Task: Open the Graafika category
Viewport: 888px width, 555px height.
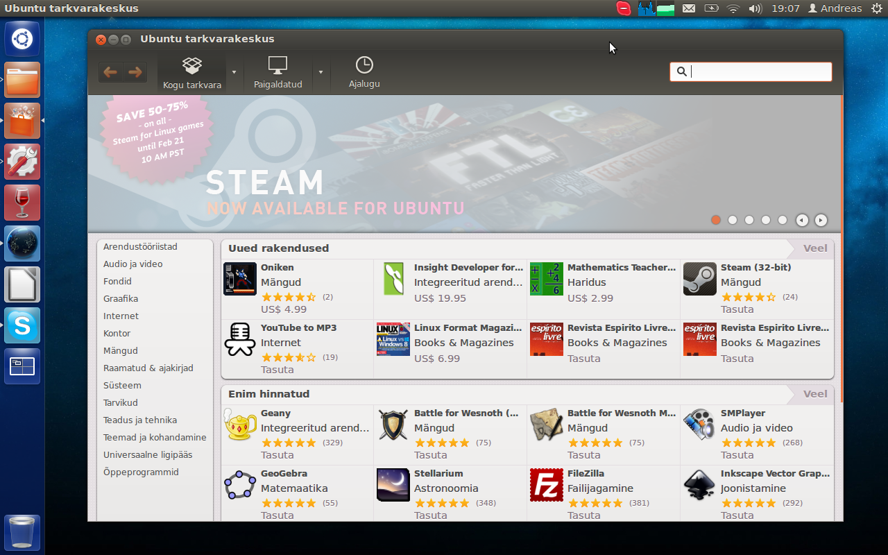Action: [x=121, y=298]
